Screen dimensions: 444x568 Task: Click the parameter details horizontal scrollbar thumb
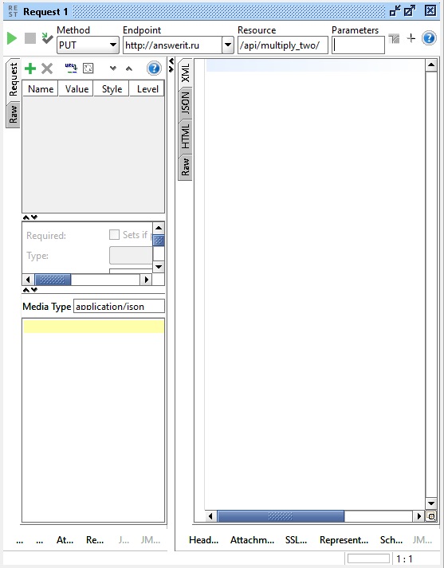[53, 280]
